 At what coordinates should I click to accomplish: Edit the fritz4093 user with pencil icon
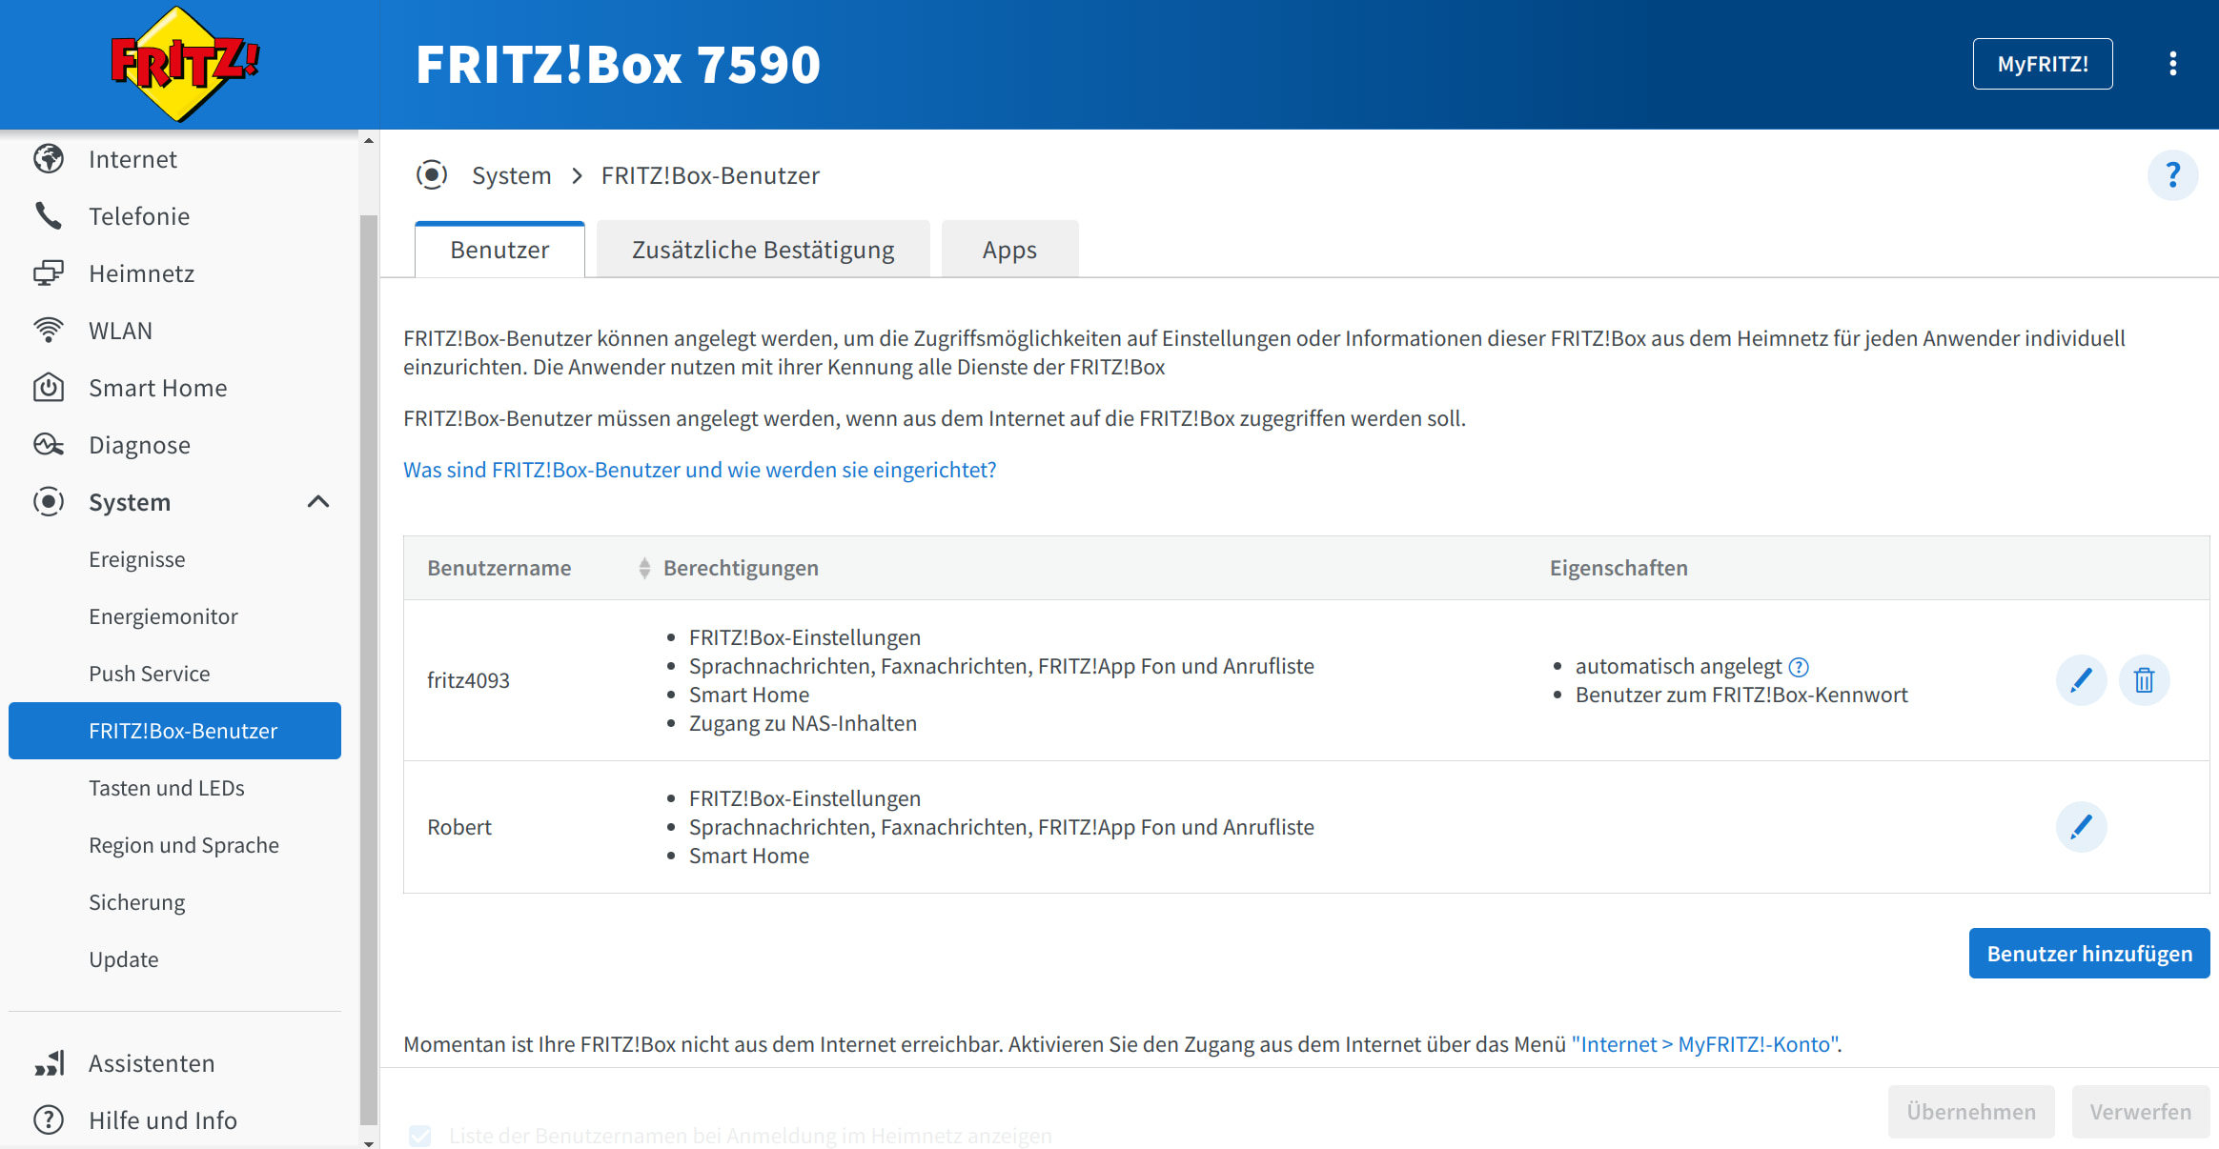[2081, 680]
